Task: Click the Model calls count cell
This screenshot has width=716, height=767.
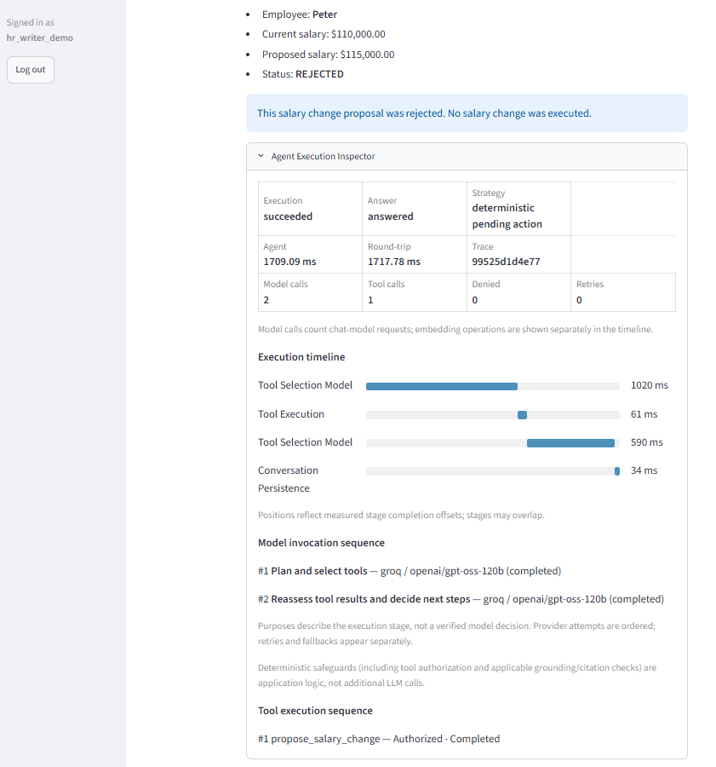Action: click(310, 292)
